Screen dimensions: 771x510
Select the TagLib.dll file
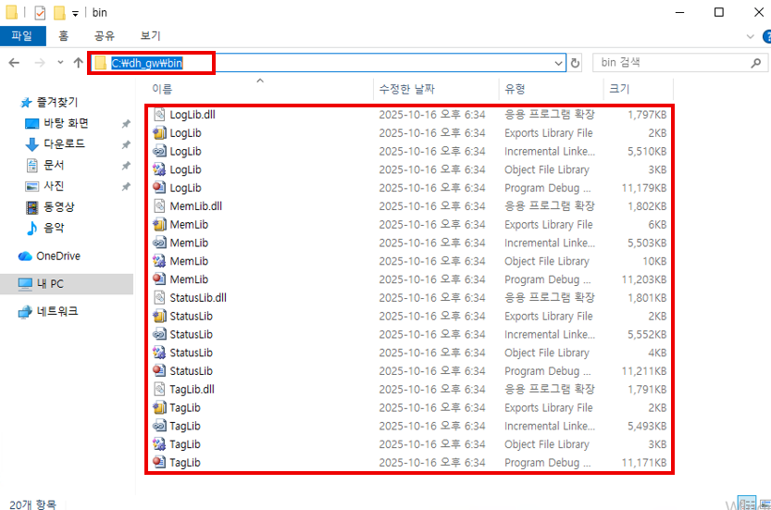(x=192, y=390)
